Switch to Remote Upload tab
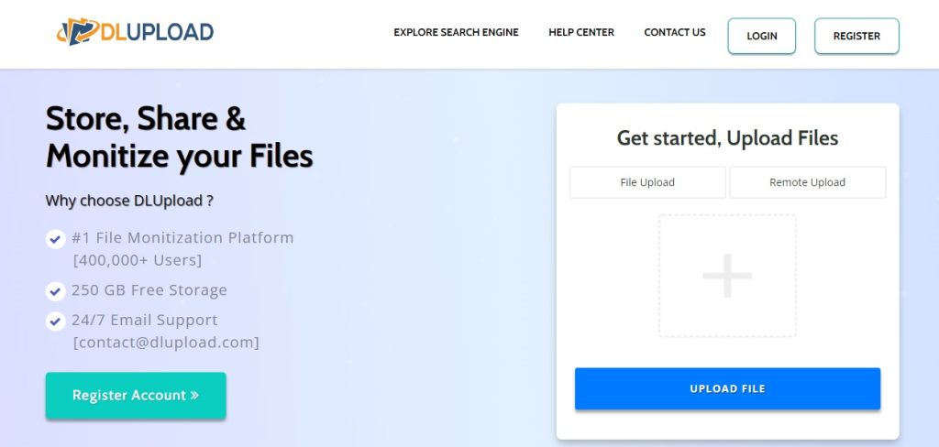The width and height of the screenshot is (939, 447). pos(807,182)
